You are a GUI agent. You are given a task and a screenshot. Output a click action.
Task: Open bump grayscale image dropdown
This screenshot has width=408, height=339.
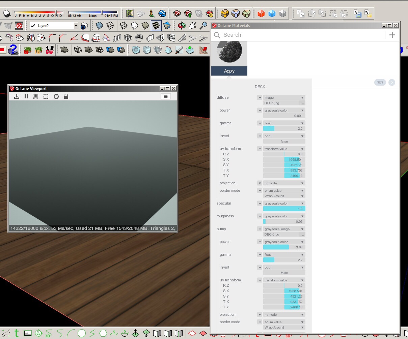(x=284, y=229)
